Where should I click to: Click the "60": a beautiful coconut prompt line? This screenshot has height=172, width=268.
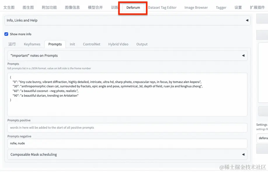click(x=46, y=91)
